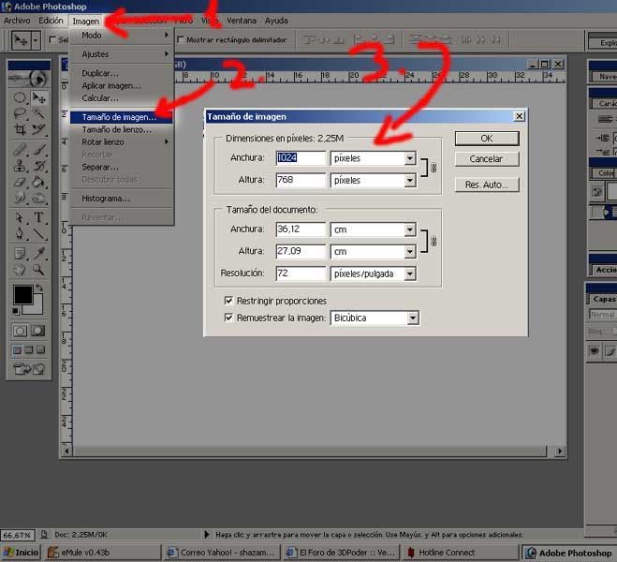This screenshot has height=562, width=617.
Task: Switch to eMule v0.43b taskbar window
Action: coord(103,553)
